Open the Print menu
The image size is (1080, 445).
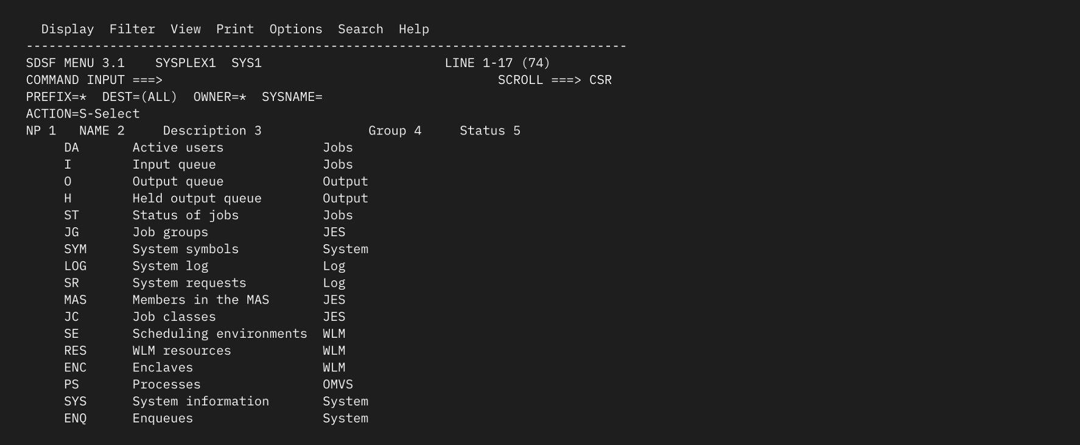pyautogui.click(x=235, y=29)
